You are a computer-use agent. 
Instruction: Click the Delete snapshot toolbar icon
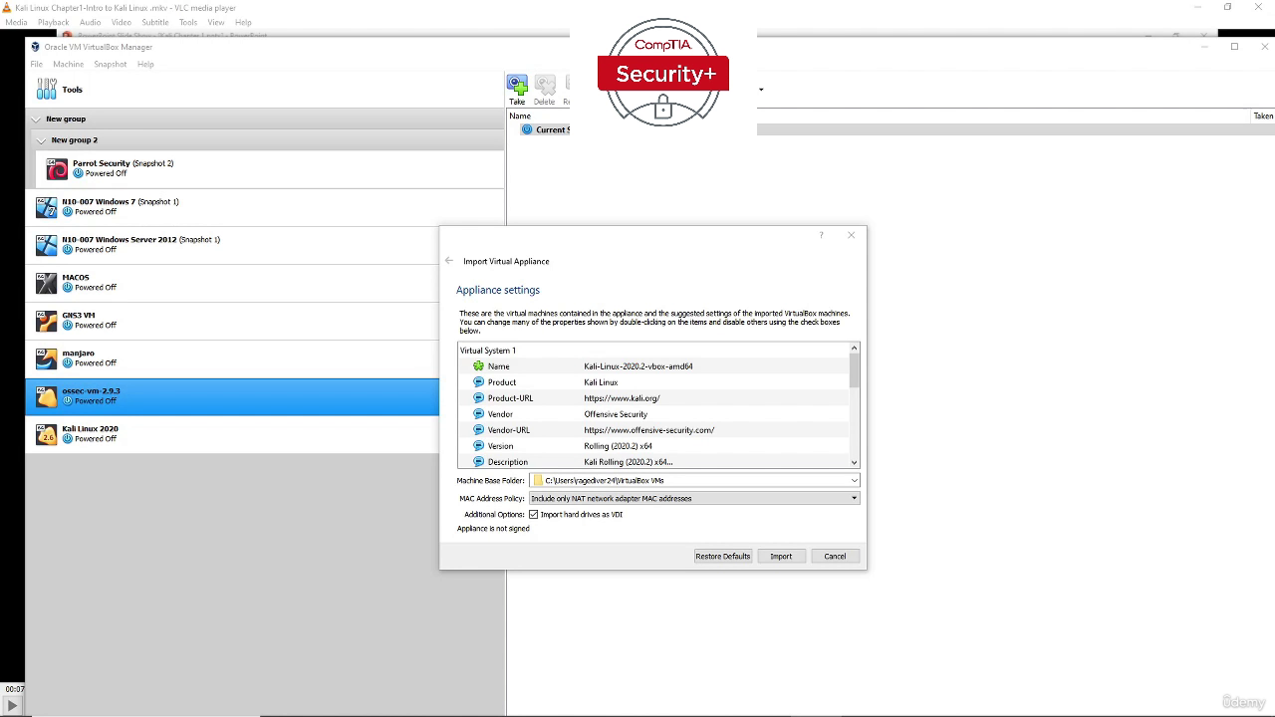pos(545,86)
